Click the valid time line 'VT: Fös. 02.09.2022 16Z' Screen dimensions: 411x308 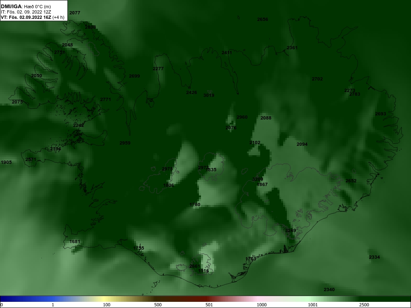(26, 17)
